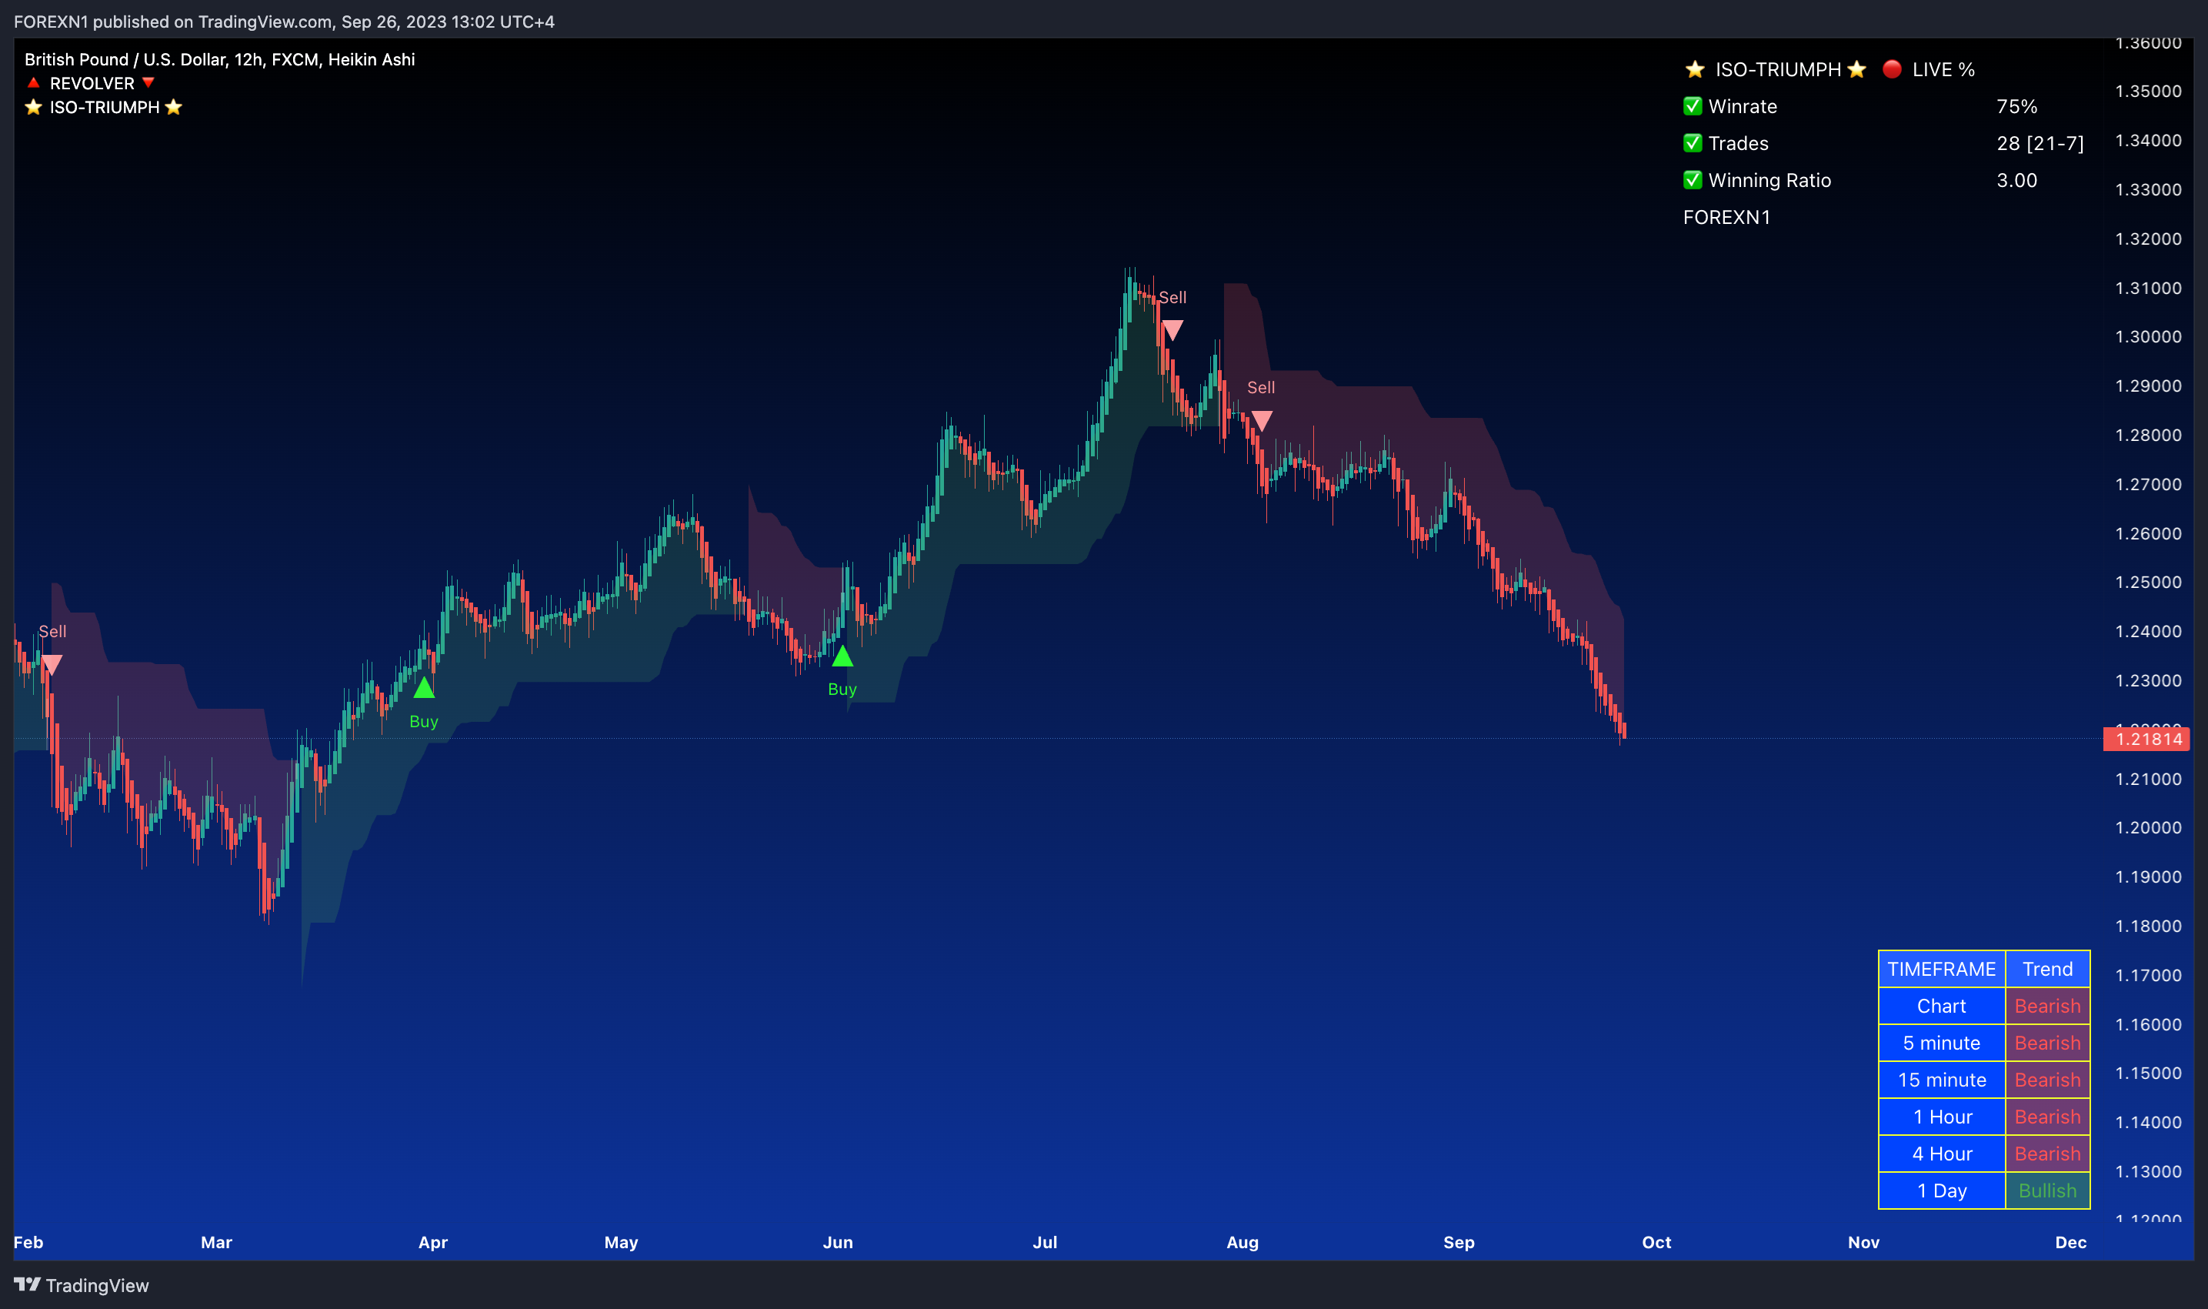Image resolution: width=2208 pixels, height=1309 pixels.
Task: Click the 1 Hour row label
Action: tap(1942, 1117)
